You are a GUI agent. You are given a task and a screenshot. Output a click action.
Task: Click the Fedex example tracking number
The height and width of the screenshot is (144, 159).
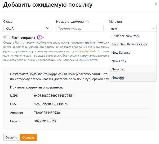[45, 121]
